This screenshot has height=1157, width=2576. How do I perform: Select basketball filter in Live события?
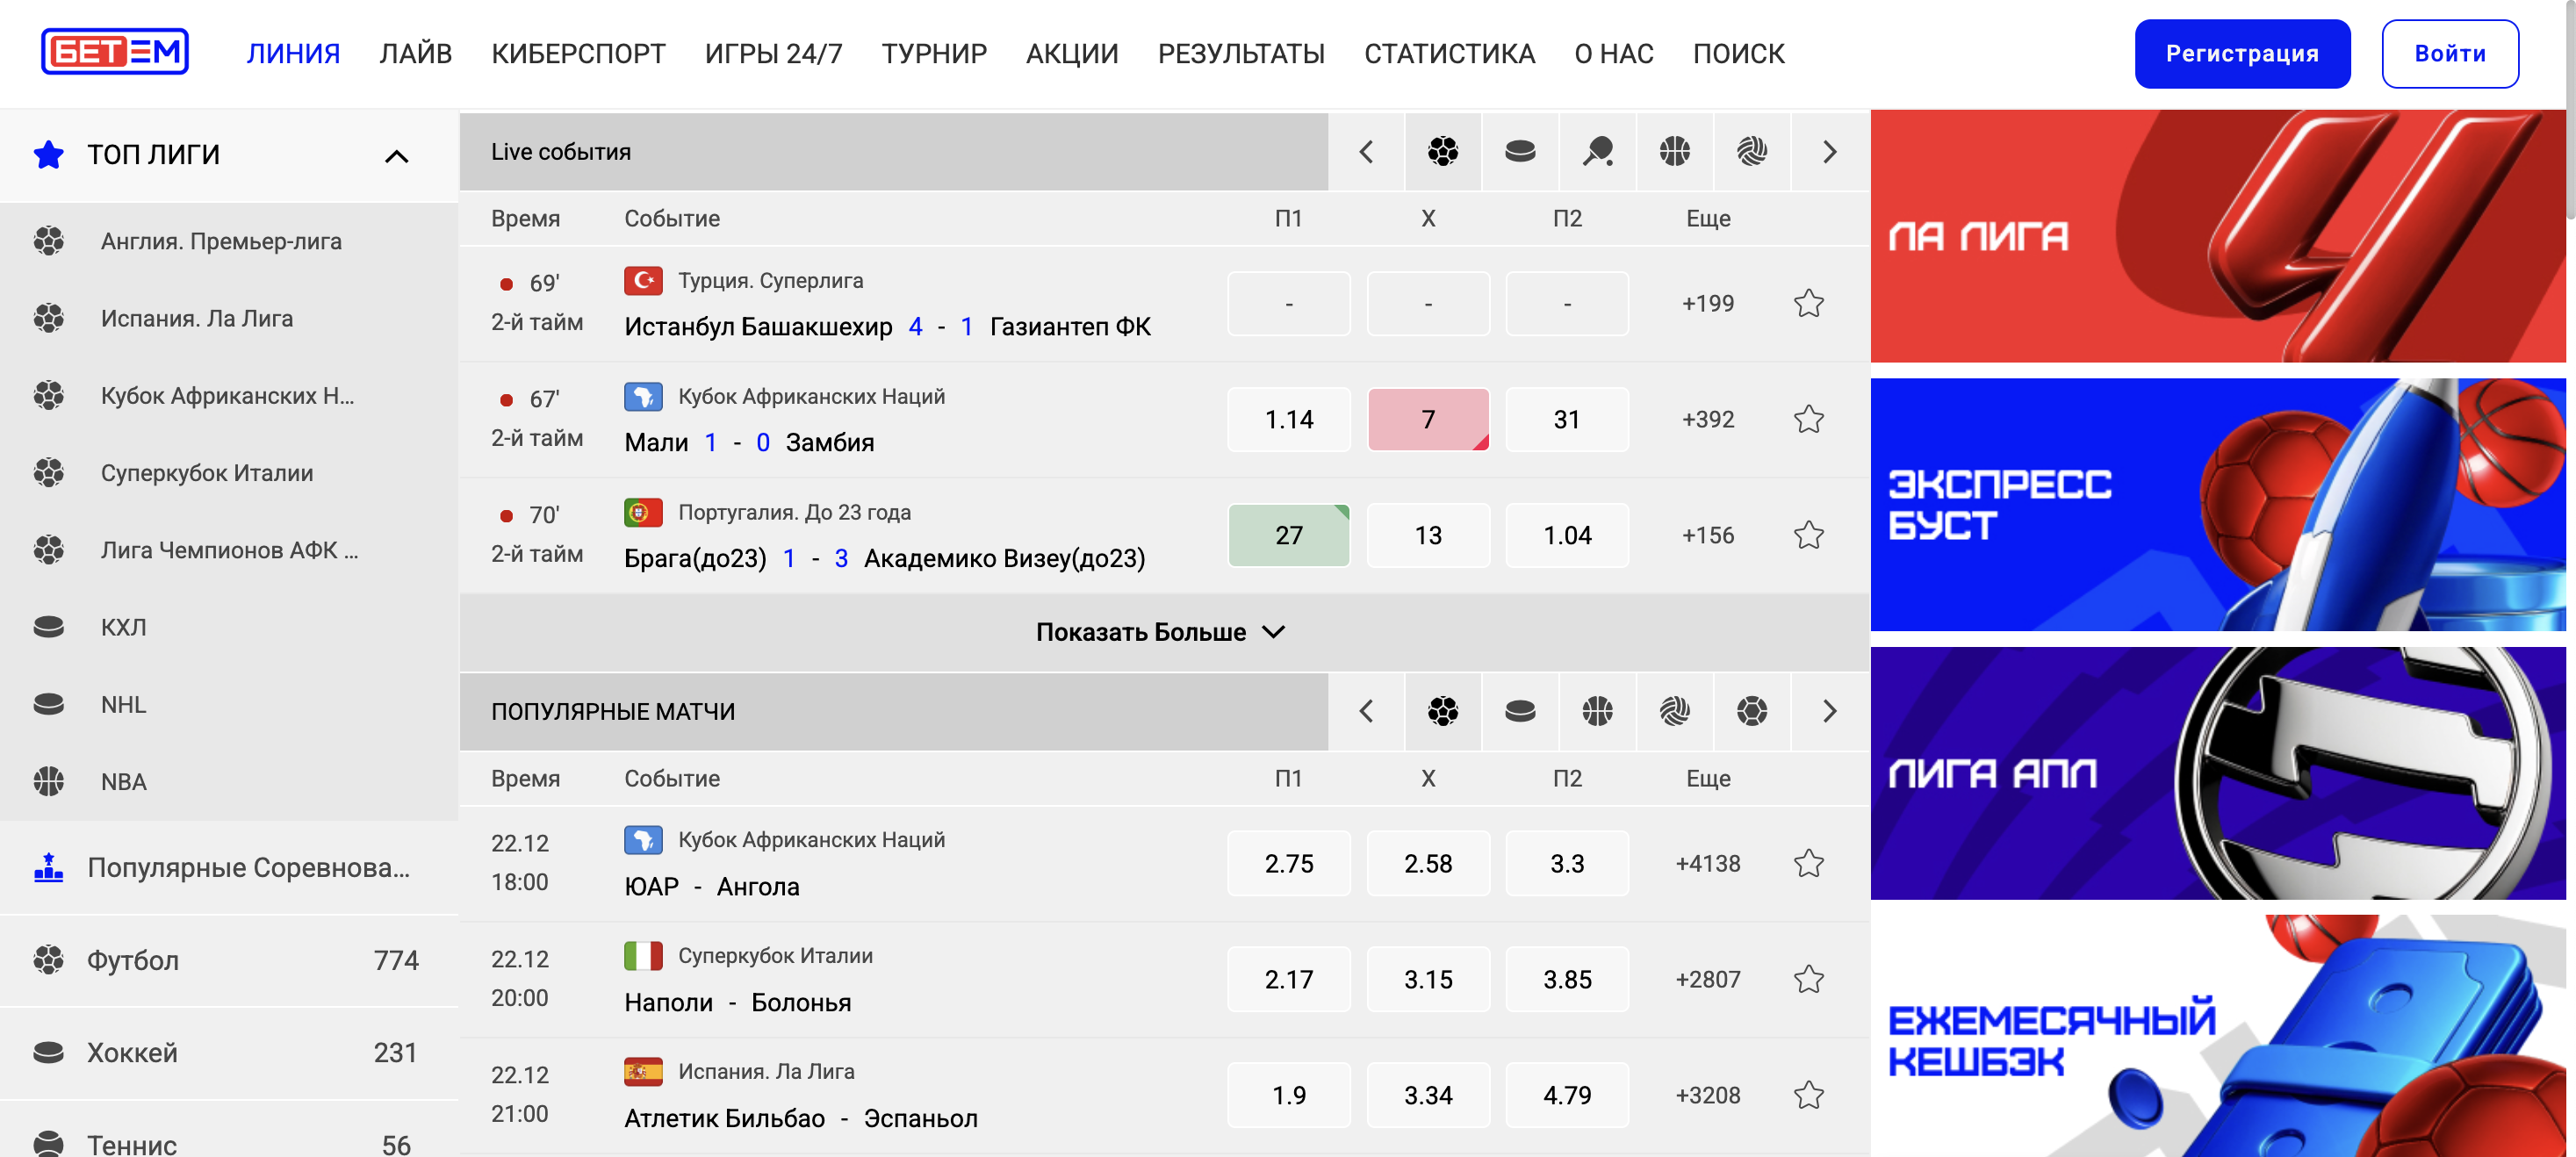[1674, 151]
